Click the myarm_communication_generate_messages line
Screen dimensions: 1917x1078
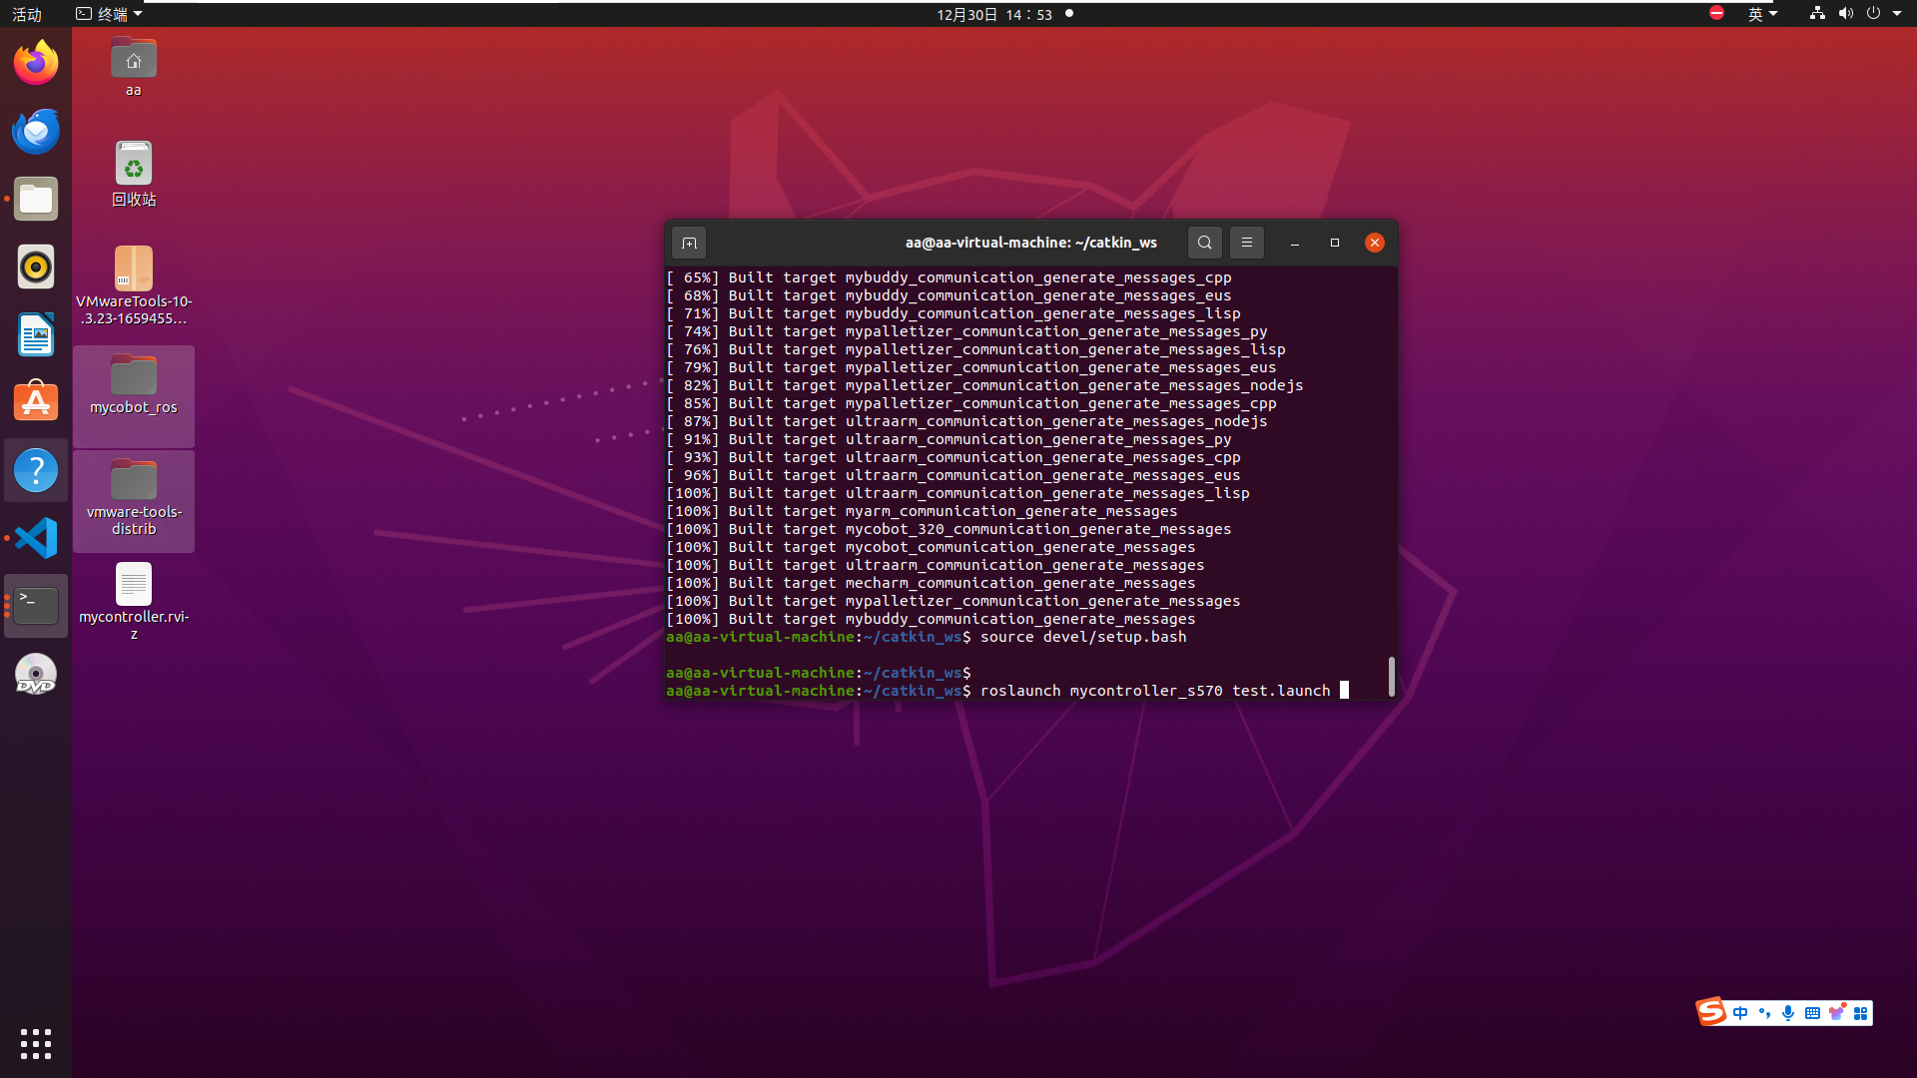(922, 511)
